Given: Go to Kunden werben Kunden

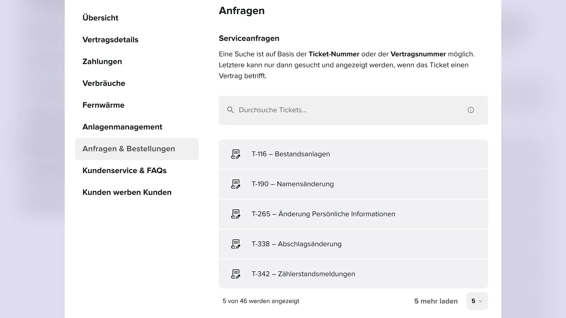Looking at the screenshot, I should pyautogui.click(x=127, y=193).
